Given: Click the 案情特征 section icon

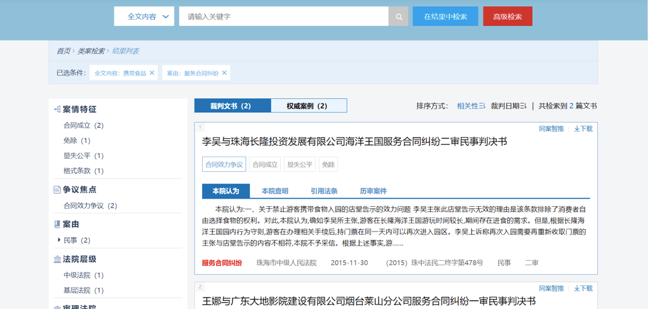Looking at the screenshot, I should (57, 109).
